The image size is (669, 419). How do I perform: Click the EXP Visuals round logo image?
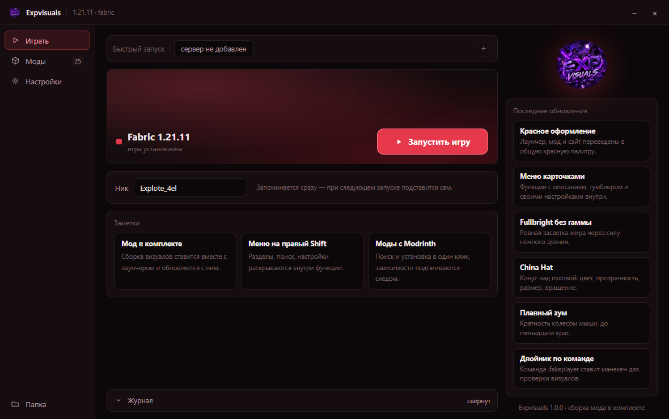(582, 65)
